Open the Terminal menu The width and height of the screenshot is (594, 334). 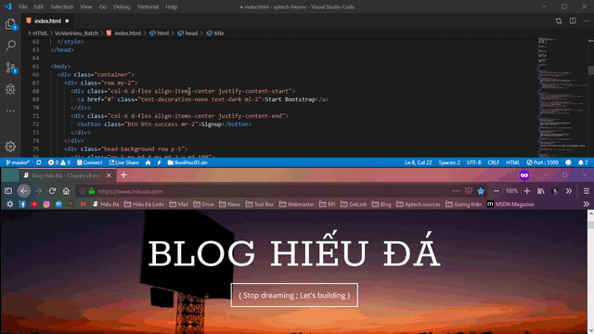tap(148, 6)
